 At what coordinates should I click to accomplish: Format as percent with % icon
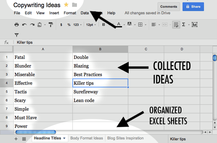pyautogui.click(x=69, y=25)
